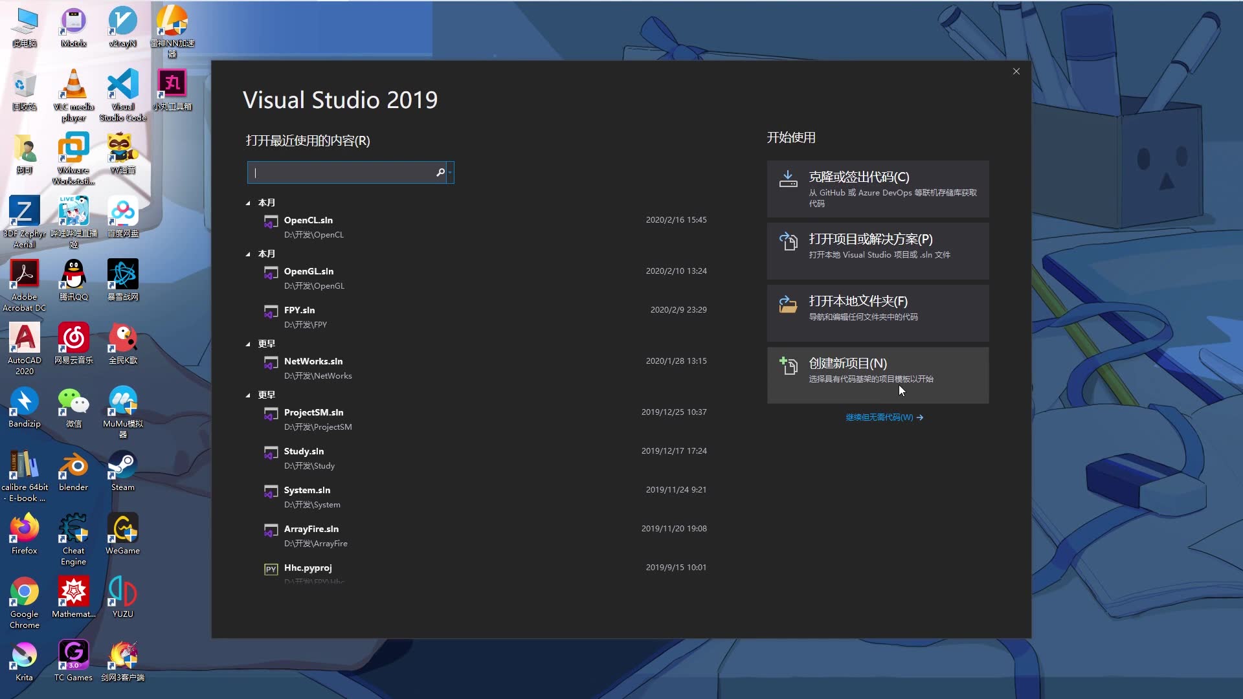Click the search magnifier icon
Screen dimensions: 1243x699
coord(440,173)
